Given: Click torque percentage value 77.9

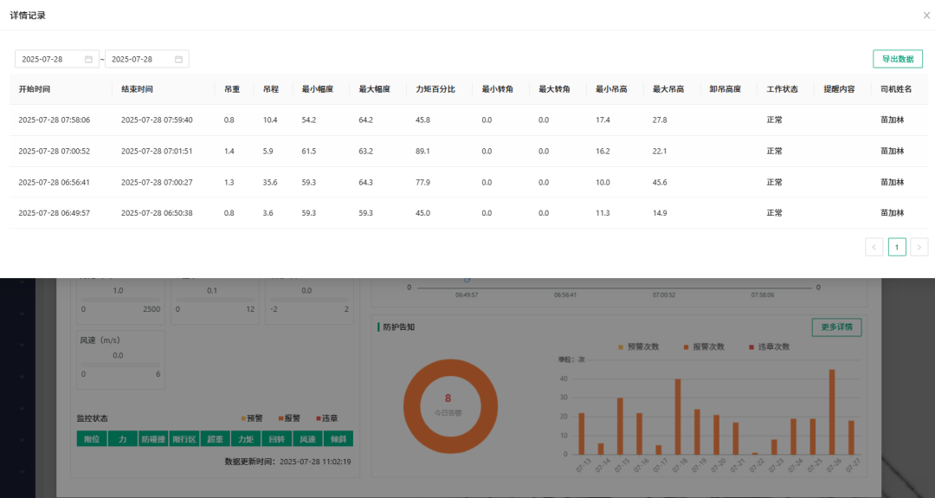Looking at the screenshot, I should (x=422, y=182).
